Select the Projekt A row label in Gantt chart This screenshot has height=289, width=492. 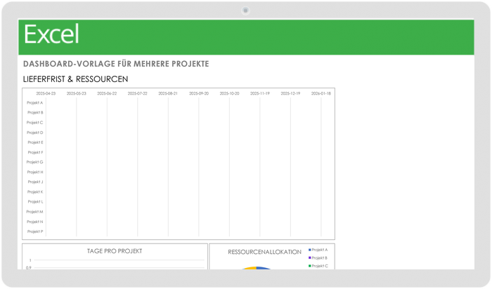pyautogui.click(x=35, y=102)
